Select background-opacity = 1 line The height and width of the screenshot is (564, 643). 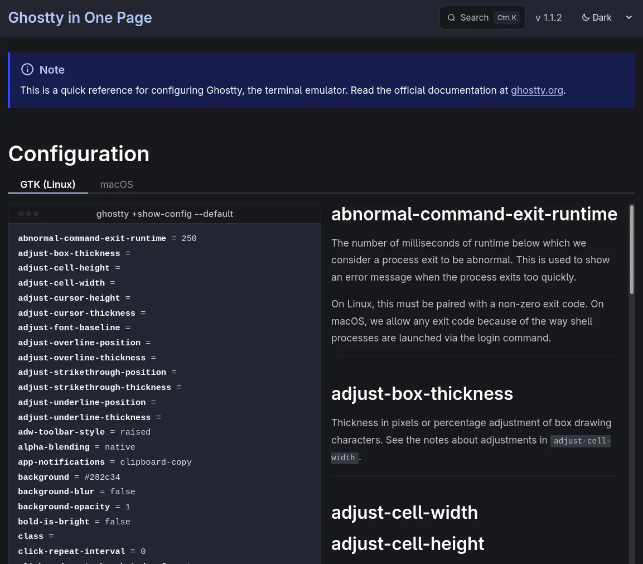(74, 507)
